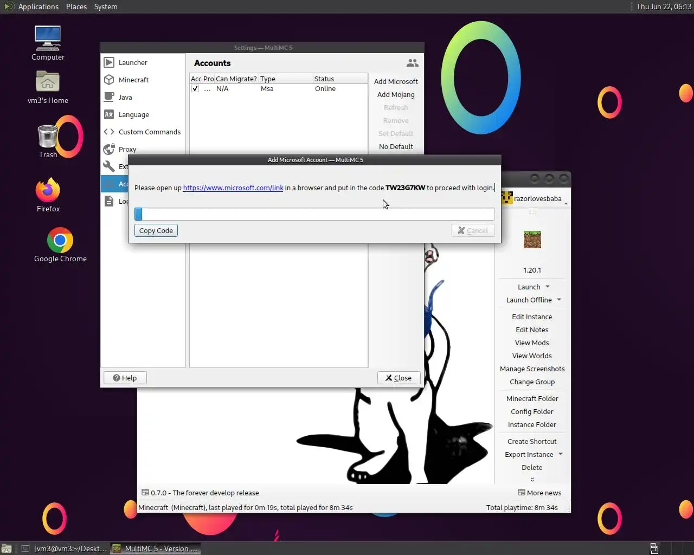The width and height of the screenshot is (694, 555).
Task: Expand the Launch Offline dropdown arrow
Action: coord(559,300)
